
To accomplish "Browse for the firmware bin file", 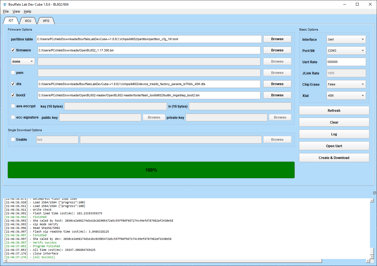I will (277, 50).
